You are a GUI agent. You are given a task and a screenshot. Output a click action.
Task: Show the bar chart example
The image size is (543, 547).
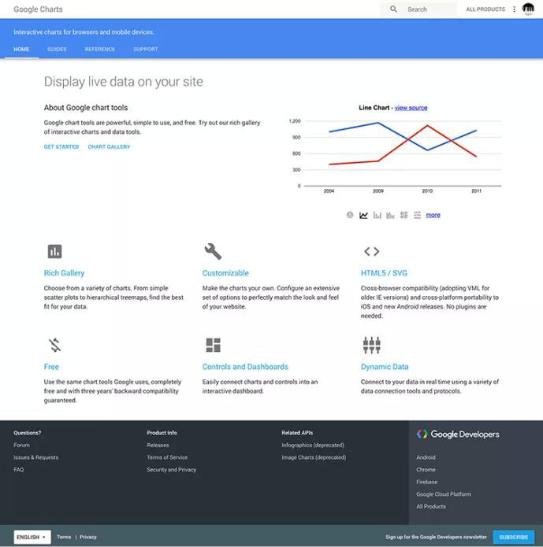click(377, 215)
